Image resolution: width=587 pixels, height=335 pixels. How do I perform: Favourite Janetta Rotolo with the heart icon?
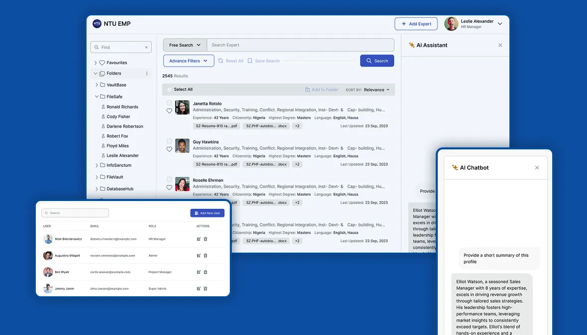[169, 111]
